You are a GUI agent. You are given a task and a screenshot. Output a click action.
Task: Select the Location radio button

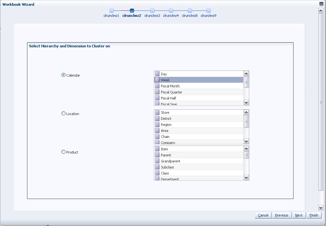[63, 113]
